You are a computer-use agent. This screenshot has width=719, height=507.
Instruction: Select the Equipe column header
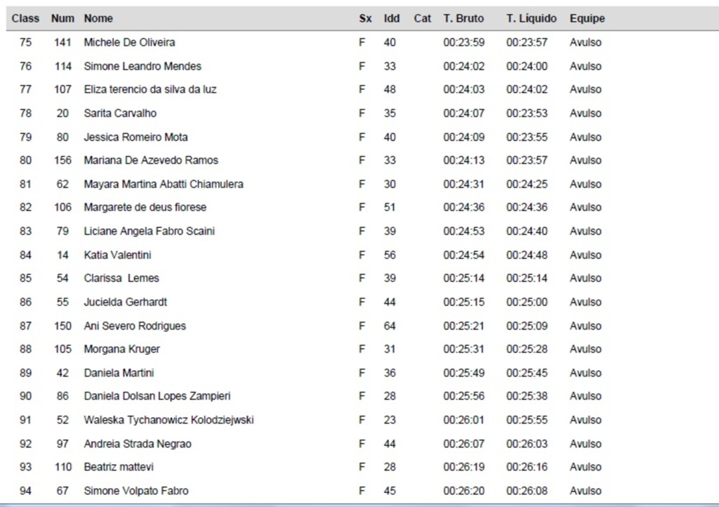click(x=587, y=19)
